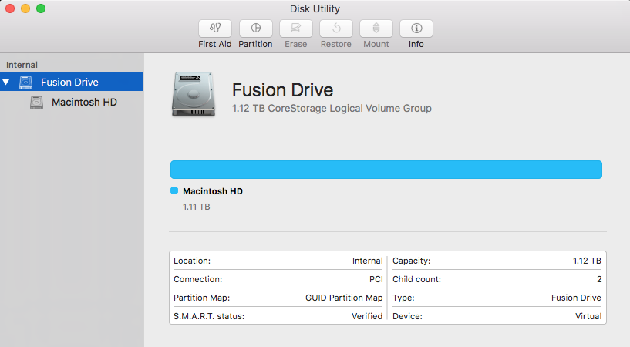Select the Macintosh HD volume icon in sidebar
Screen dimensions: 630x347
pyautogui.click(x=36, y=103)
